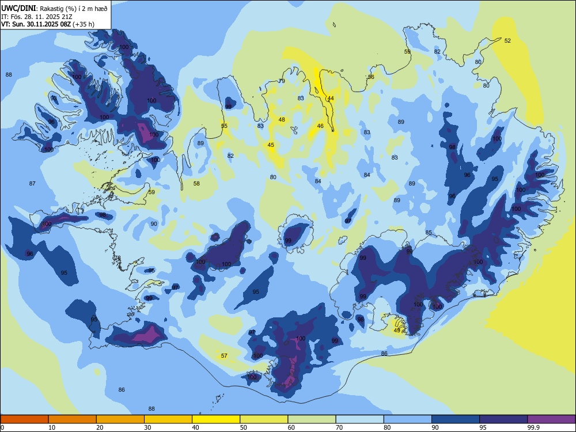
Task: Click the light blue 70–80 legend swatch
Action: pyautogui.click(x=359, y=419)
